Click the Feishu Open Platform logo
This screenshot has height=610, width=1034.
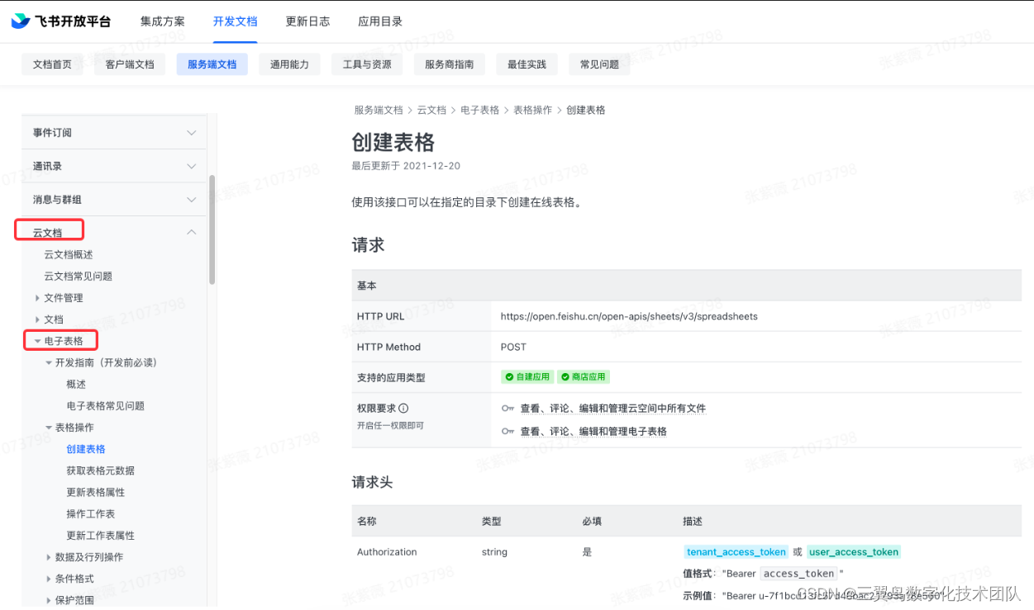coord(60,21)
